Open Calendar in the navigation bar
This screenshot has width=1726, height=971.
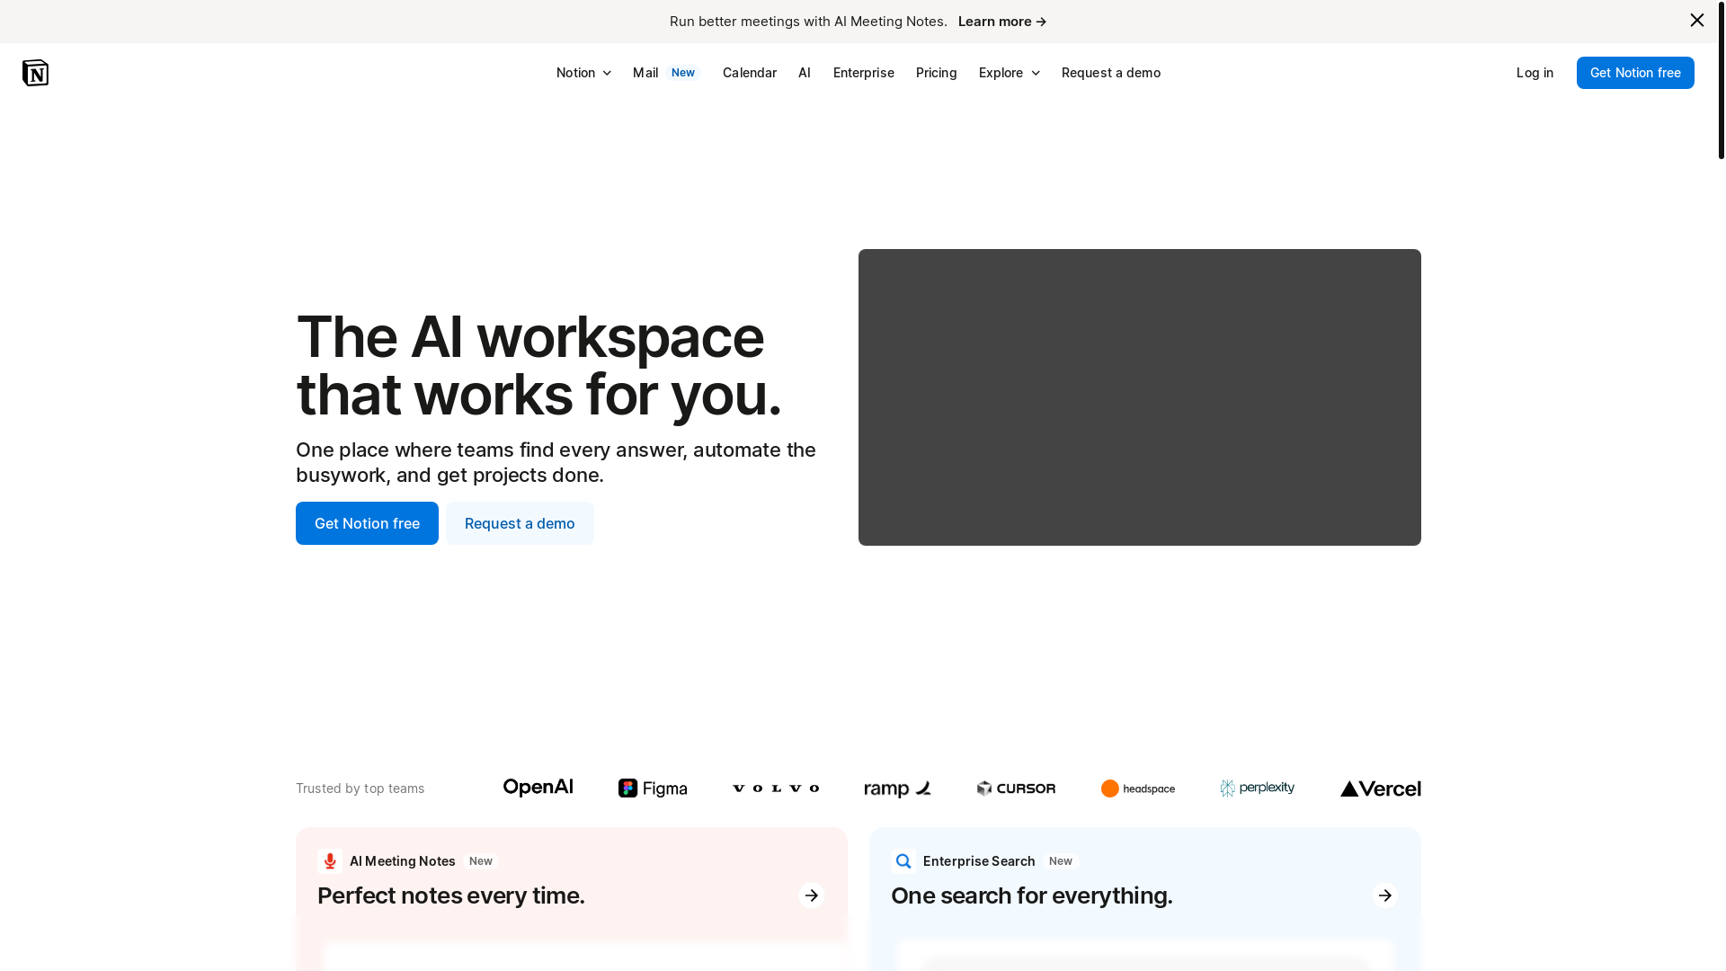click(x=750, y=73)
